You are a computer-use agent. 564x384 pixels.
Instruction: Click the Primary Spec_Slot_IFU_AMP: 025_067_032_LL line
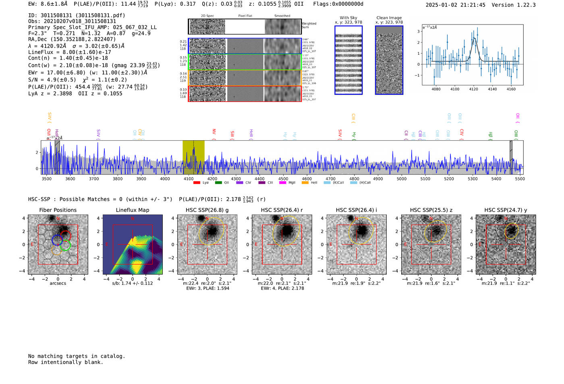pyautogui.click(x=92, y=27)
